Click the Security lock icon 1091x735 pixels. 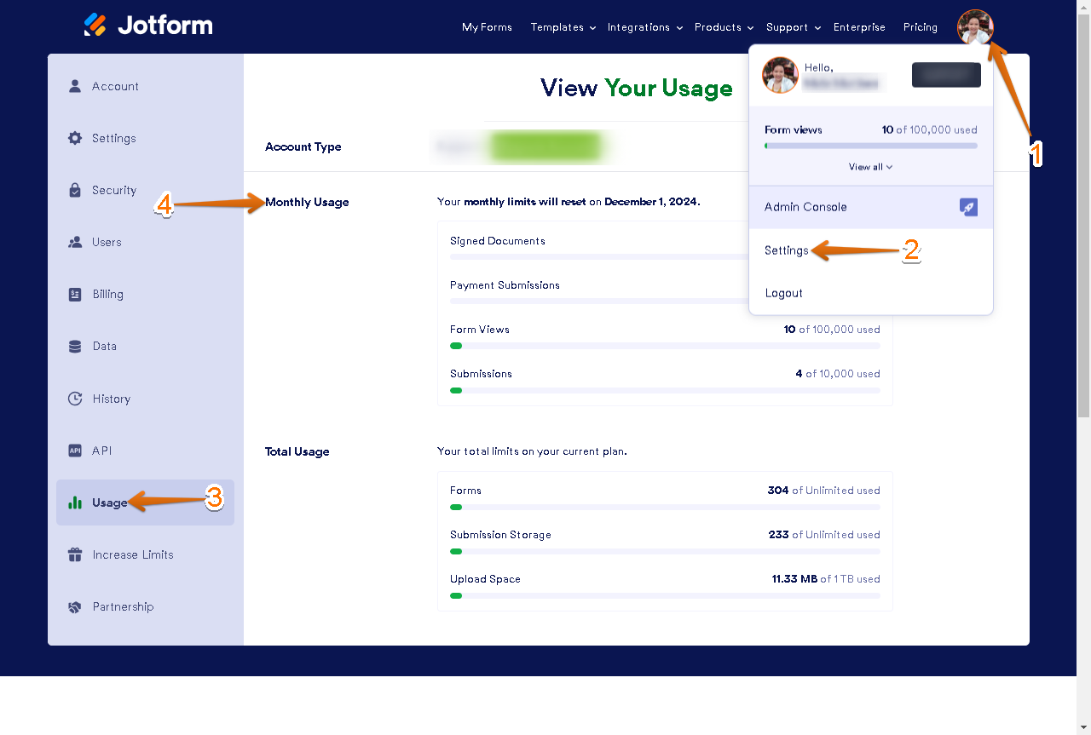click(x=75, y=190)
